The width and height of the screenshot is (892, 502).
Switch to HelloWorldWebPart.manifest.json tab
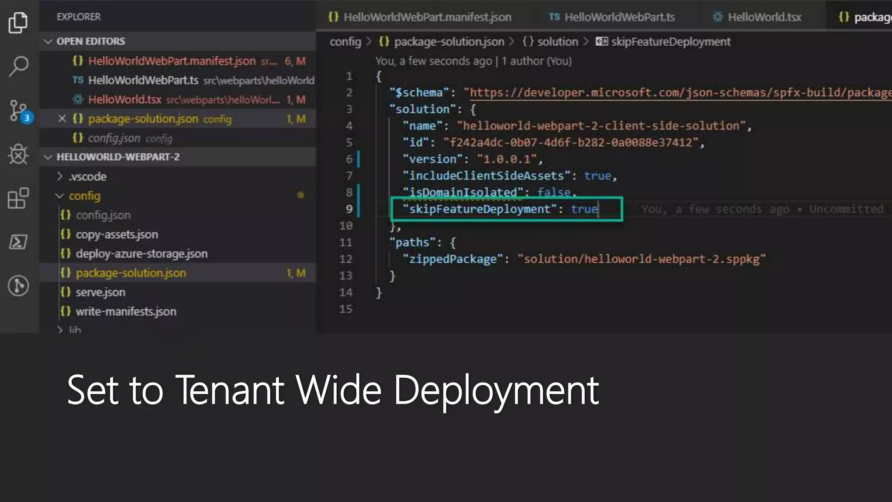[419, 17]
